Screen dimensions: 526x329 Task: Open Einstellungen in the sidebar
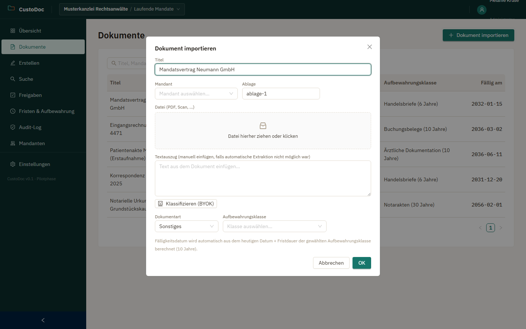(43, 164)
